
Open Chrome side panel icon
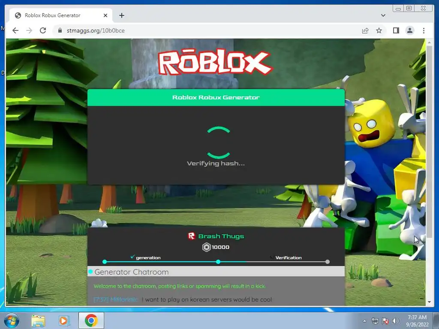point(396,30)
